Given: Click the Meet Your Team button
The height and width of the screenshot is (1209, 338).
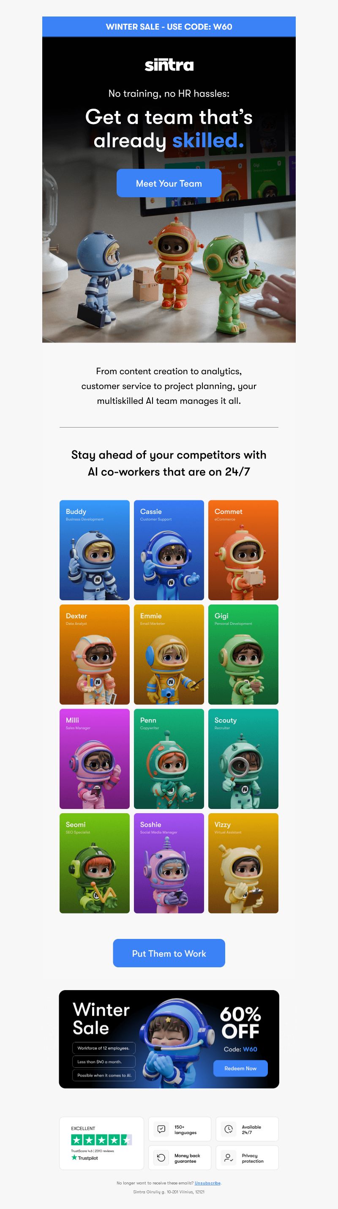Looking at the screenshot, I should pos(169,183).
